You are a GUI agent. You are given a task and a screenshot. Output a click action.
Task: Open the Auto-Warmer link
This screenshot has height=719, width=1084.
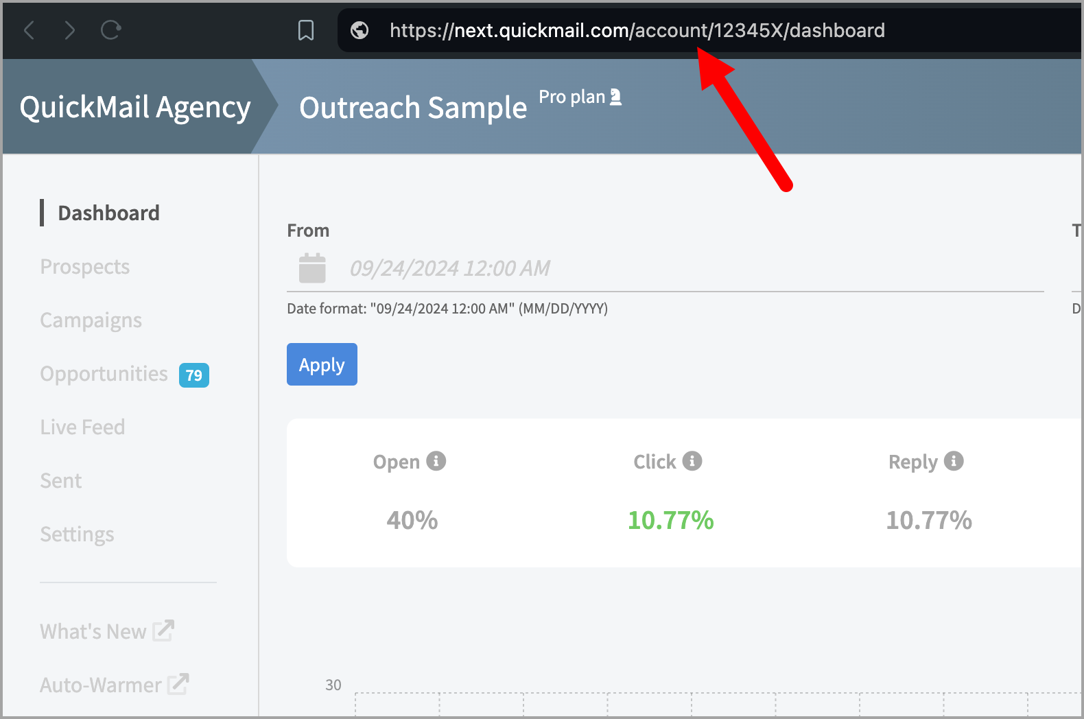(x=101, y=685)
